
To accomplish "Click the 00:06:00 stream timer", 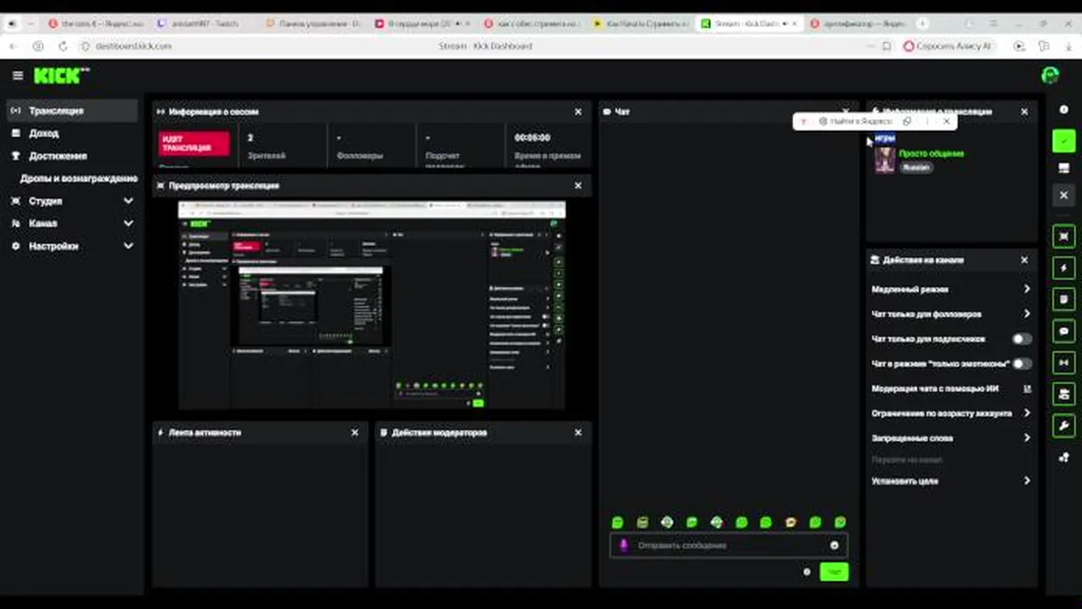I will click(532, 137).
